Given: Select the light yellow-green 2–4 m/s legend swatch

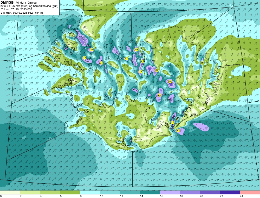Looking at the screenshot, I should coord(30,192).
